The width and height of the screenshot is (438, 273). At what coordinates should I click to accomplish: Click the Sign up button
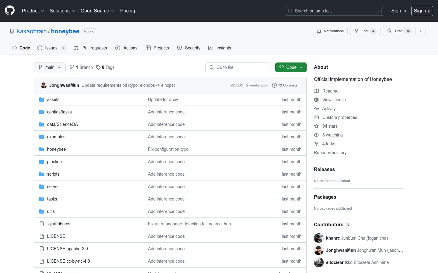(422, 11)
